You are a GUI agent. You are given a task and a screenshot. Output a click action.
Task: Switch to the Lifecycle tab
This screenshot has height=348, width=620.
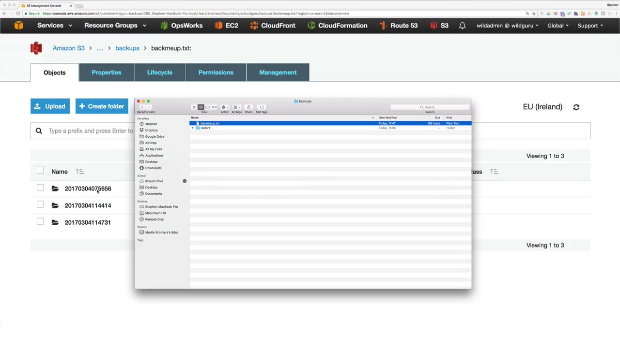160,72
